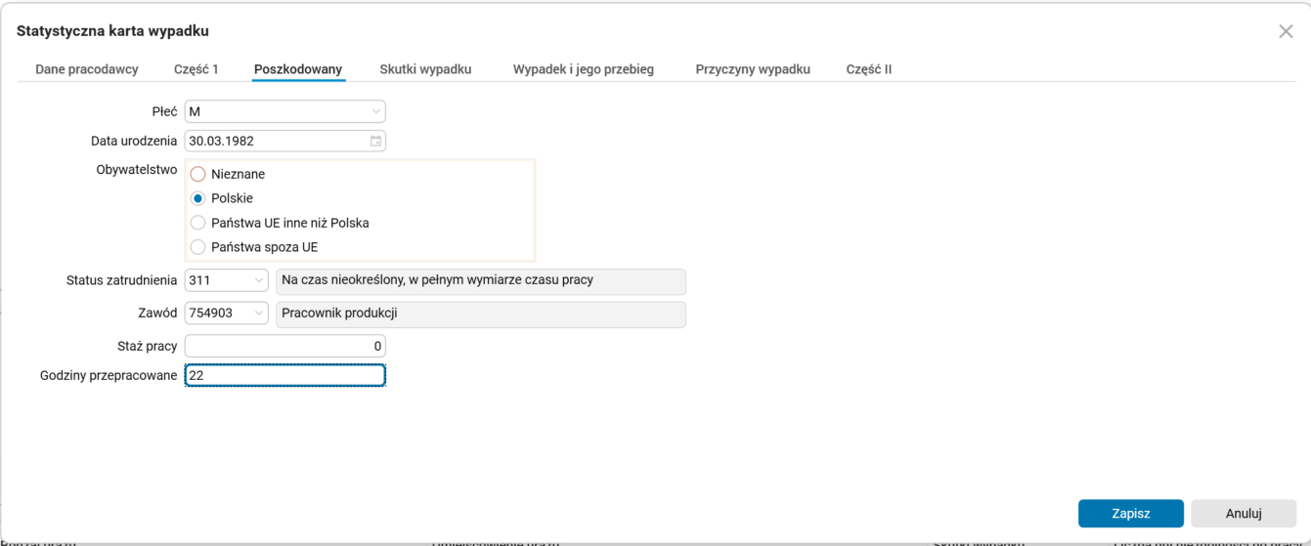Choose Państwa UE inne niż Polska
The height and width of the screenshot is (546, 1311).
[198, 223]
